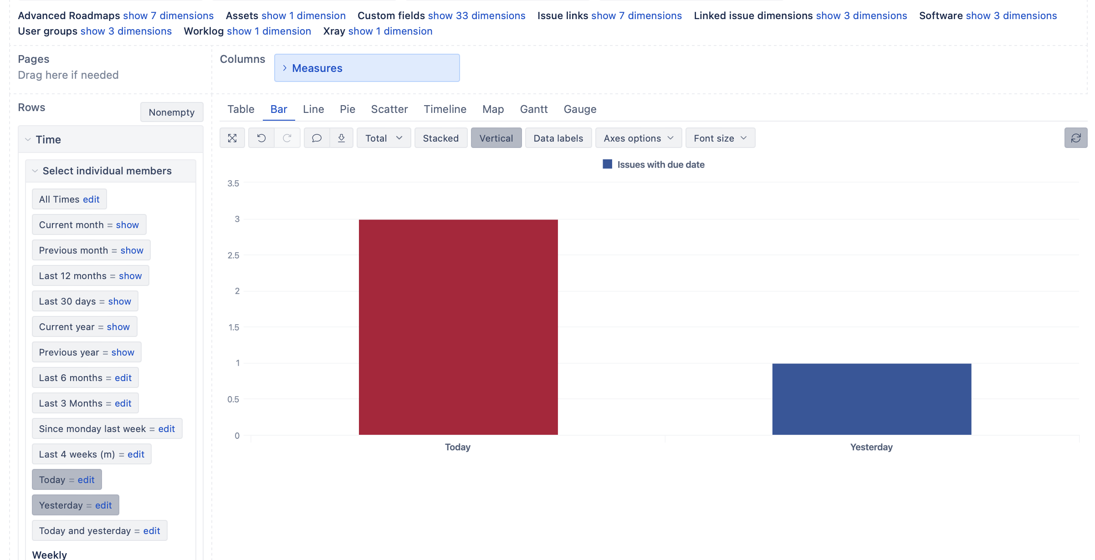This screenshot has height=560, width=1095.
Task: Open the comment bubble icon
Action: tap(317, 138)
